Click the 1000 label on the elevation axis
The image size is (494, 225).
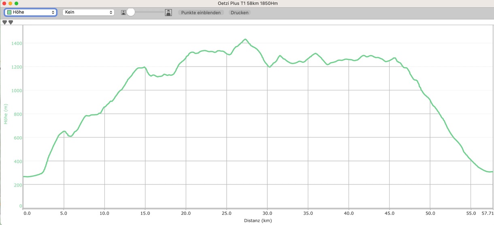pyautogui.click(x=17, y=90)
